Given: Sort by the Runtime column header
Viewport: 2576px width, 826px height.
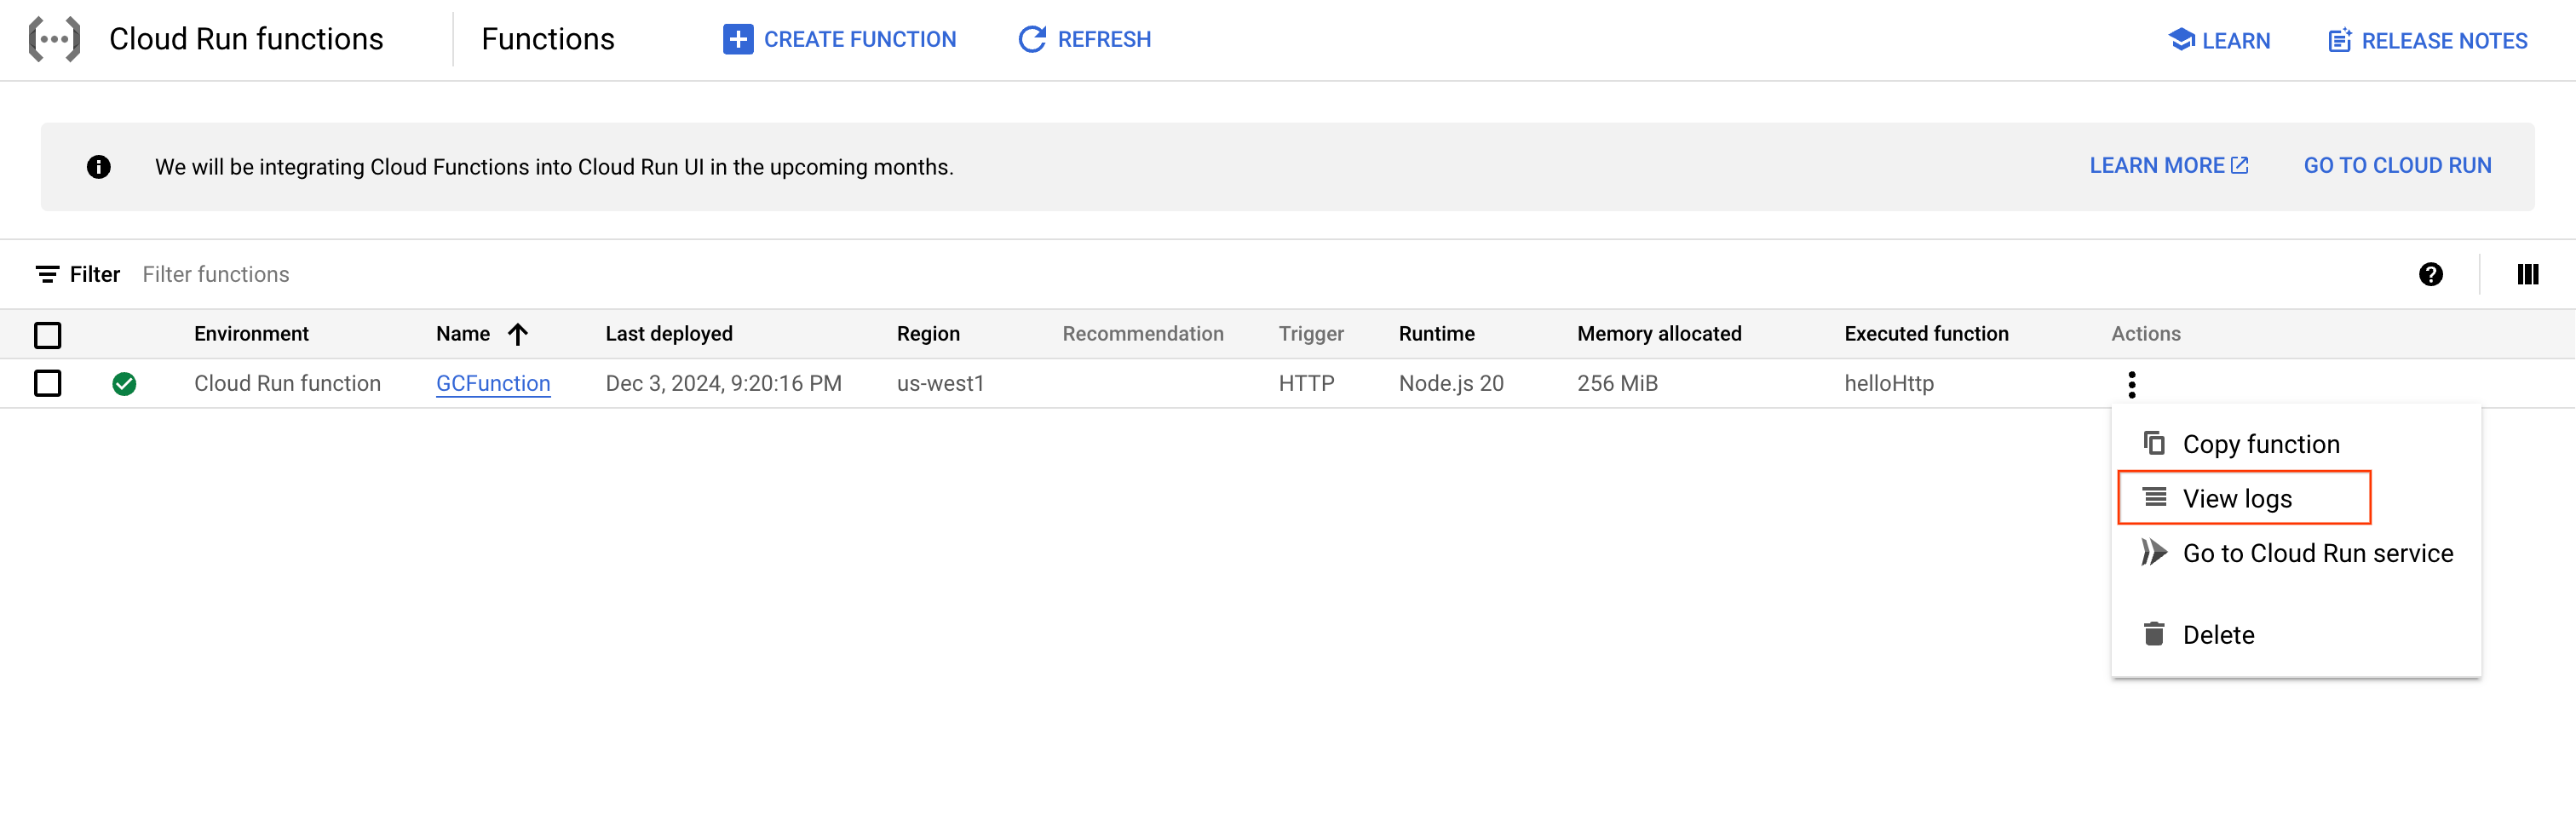Looking at the screenshot, I should click(1436, 334).
